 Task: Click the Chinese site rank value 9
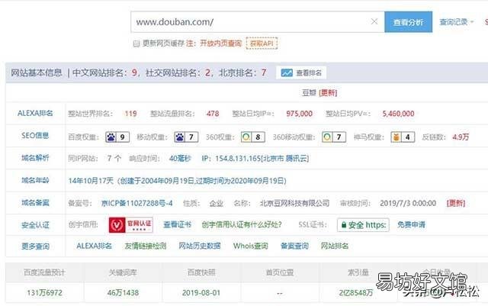[x=134, y=72]
